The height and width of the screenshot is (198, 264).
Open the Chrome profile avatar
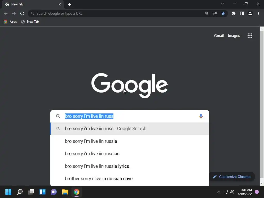pyautogui.click(x=250, y=13)
